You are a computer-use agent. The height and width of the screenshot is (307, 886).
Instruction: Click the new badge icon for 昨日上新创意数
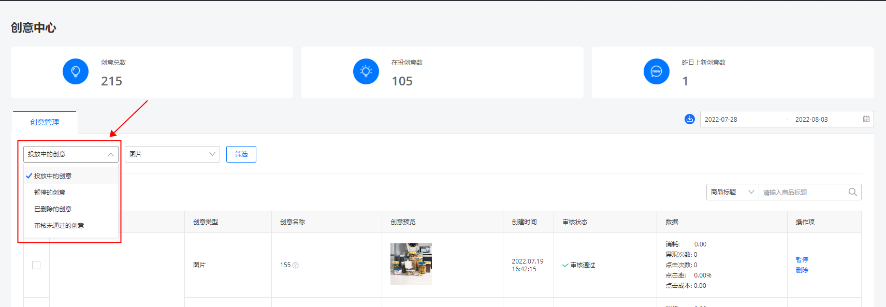point(657,71)
